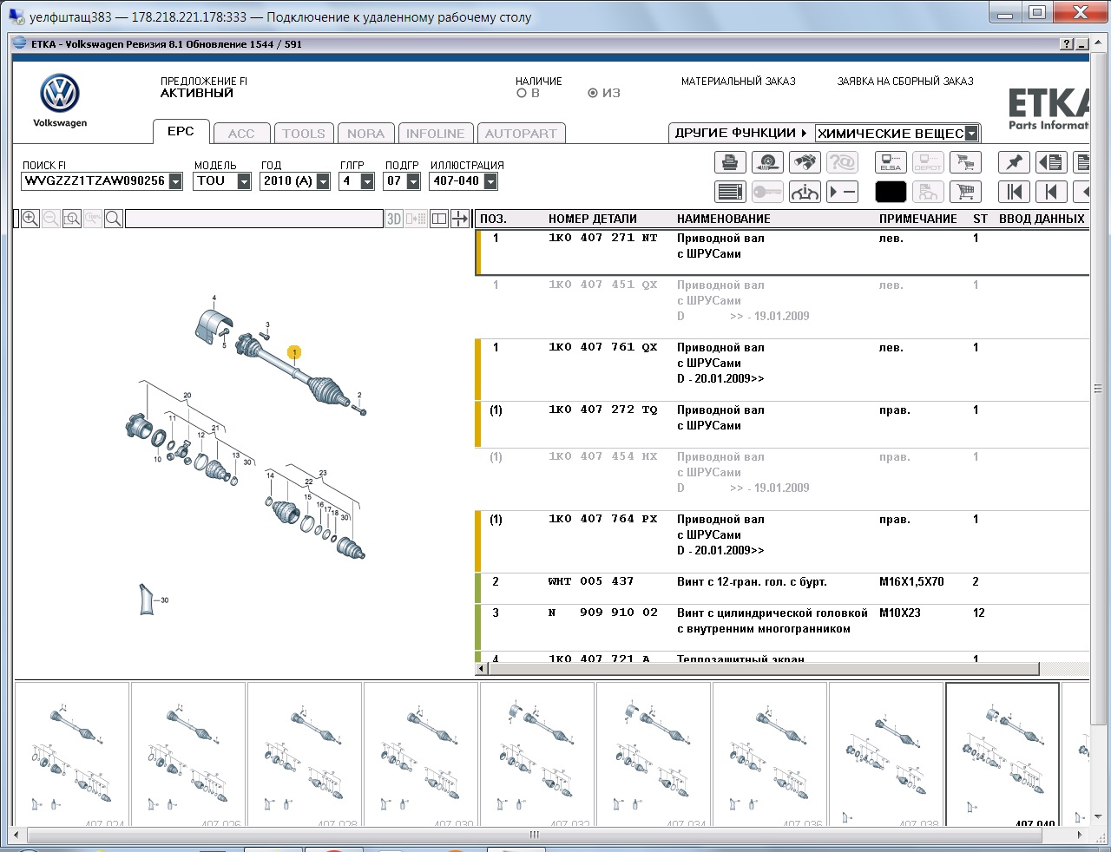1111x852 pixels.
Task: Switch to the INFOLINE tab
Action: click(x=435, y=134)
